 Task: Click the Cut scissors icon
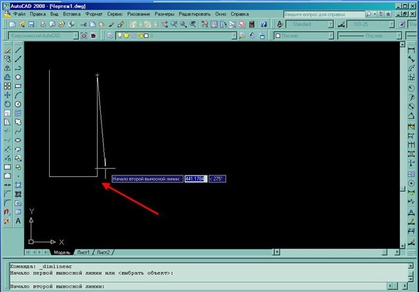pyautogui.click(x=83, y=25)
